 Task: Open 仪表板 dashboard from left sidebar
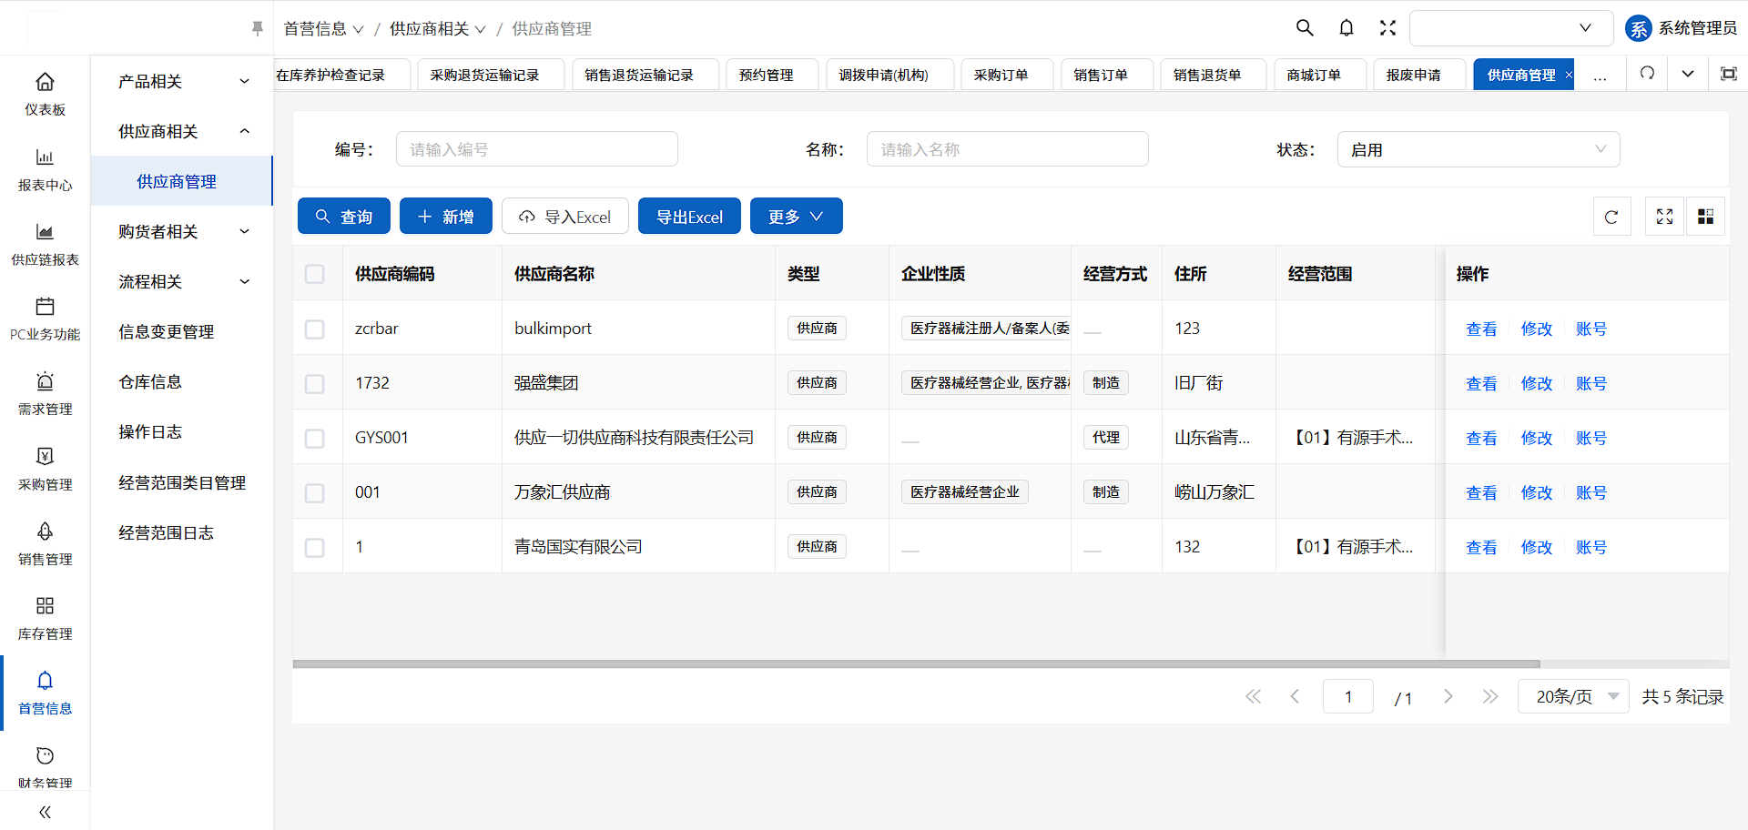pos(45,94)
